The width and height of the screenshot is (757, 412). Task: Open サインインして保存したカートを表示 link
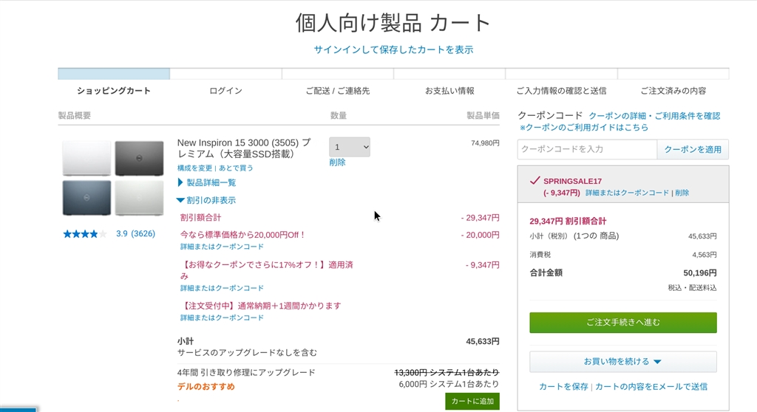393,50
